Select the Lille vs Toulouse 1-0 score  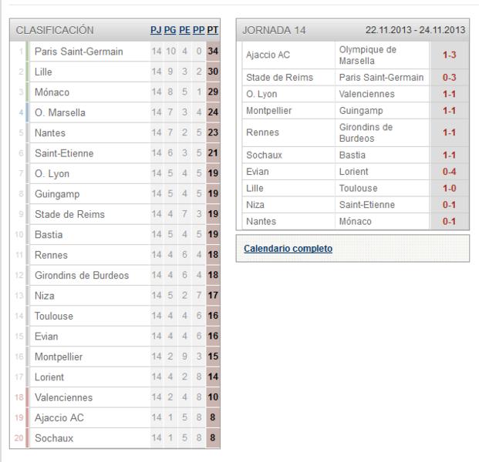(x=450, y=188)
